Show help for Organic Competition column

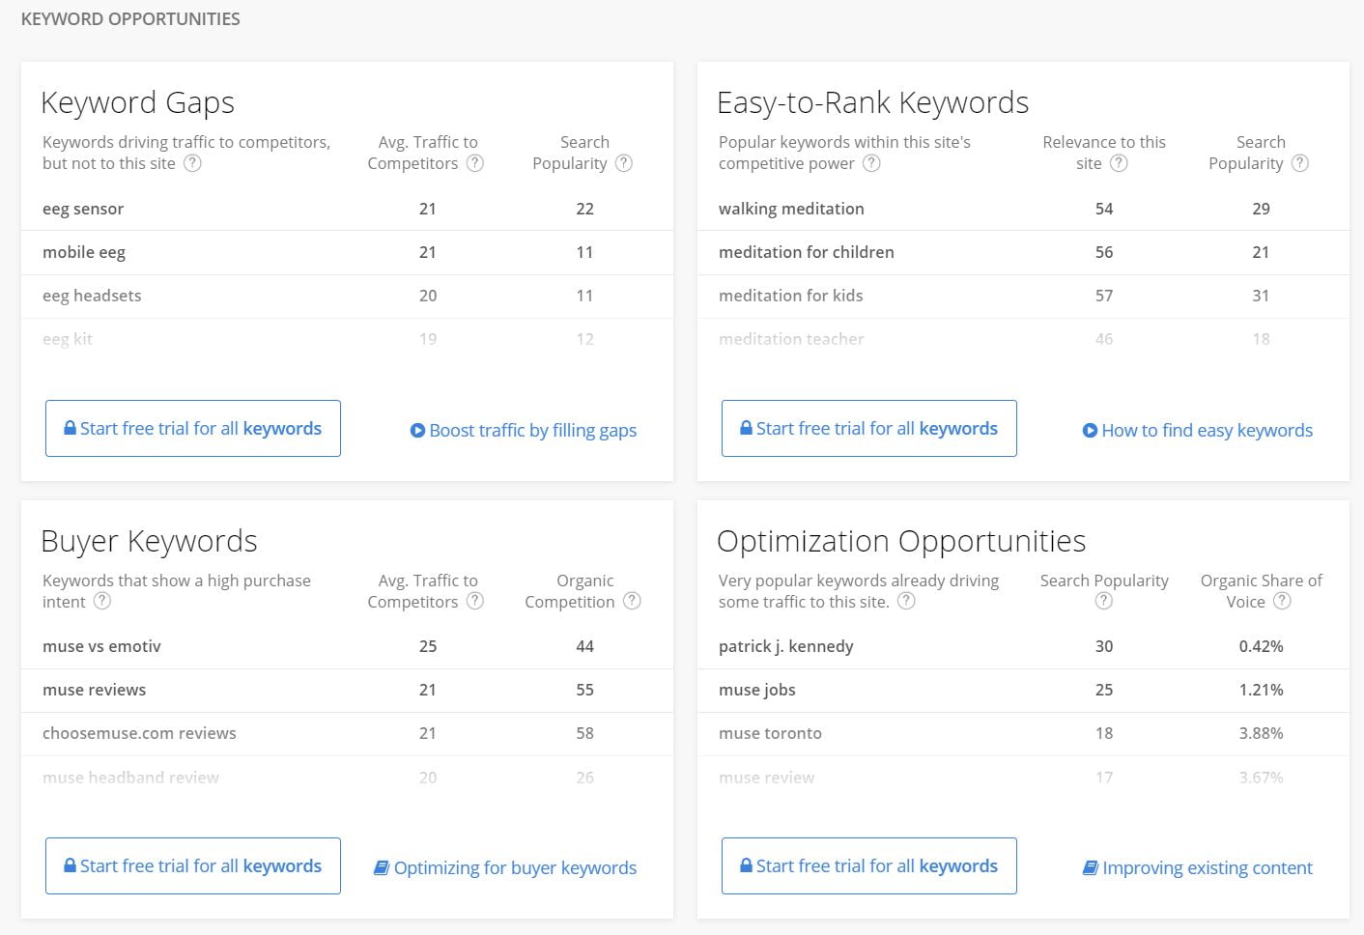coord(632,601)
